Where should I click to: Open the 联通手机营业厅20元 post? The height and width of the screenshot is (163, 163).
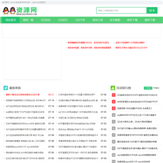point(78,158)
